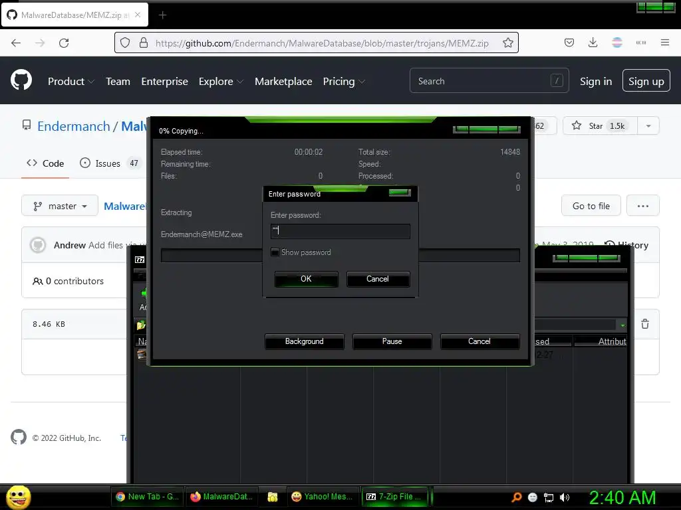This screenshot has height=510, width=681.
Task: Click the 2:40 AM clock
Action: [622, 497]
